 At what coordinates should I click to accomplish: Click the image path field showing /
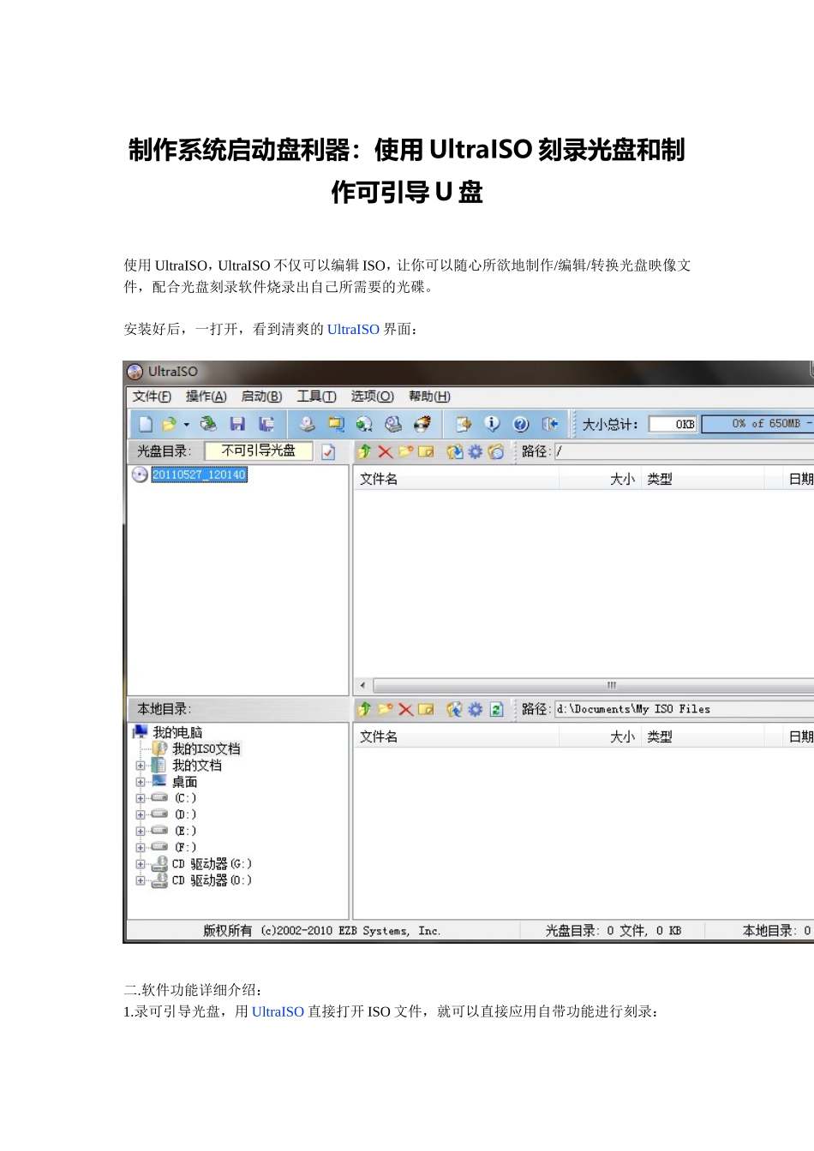click(x=684, y=451)
